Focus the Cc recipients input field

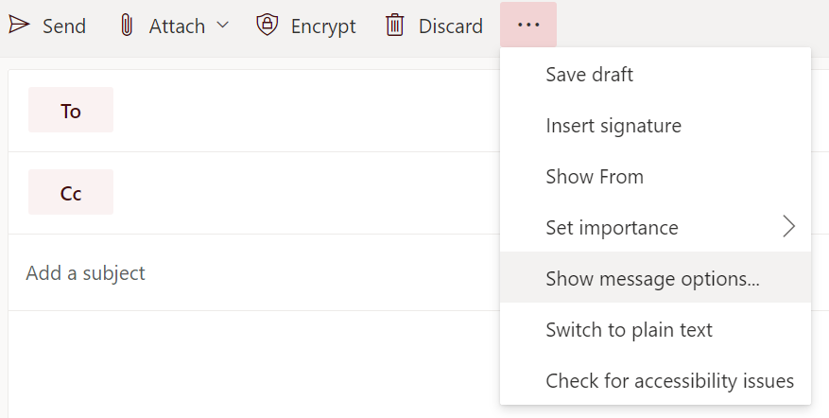[306, 193]
